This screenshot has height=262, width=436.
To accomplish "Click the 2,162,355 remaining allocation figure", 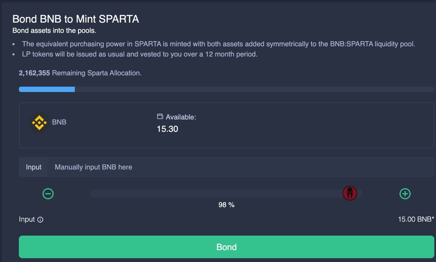I will 34,73.
